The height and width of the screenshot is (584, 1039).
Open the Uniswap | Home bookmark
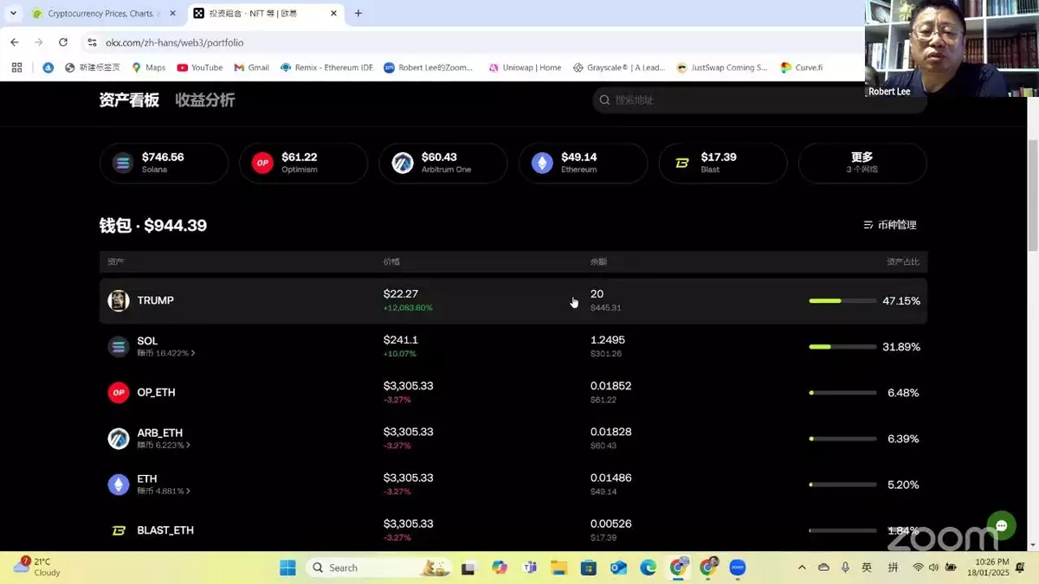[525, 67]
